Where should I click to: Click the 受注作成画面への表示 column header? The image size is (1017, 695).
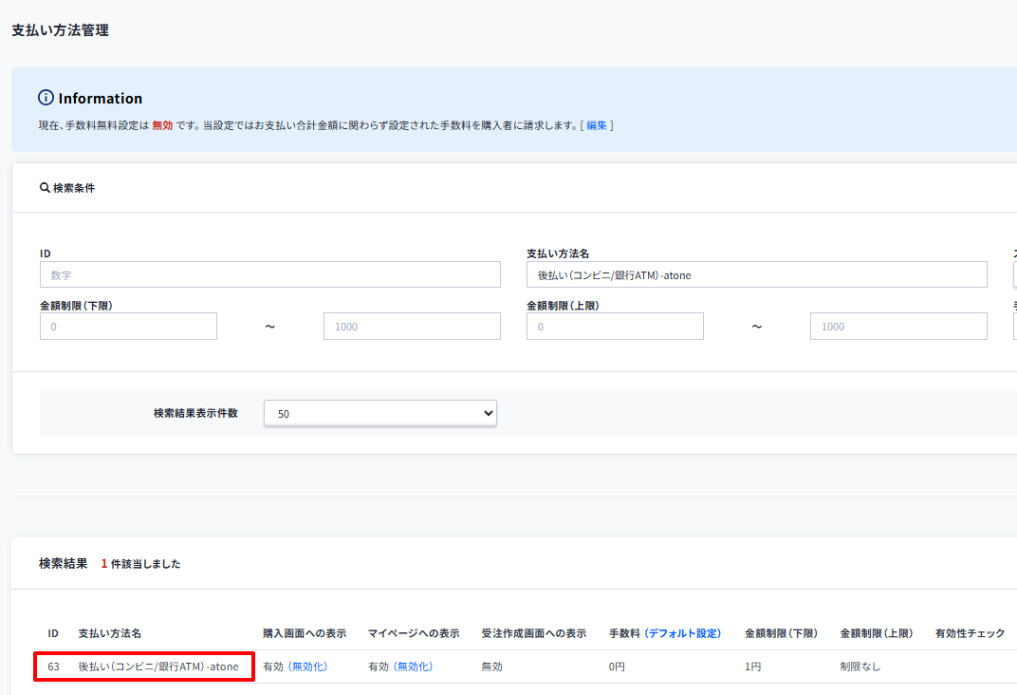[533, 633]
